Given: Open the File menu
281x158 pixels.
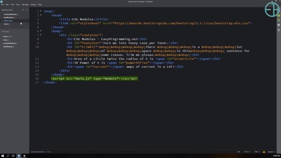Looking at the screenshot, I should [2, 4].
